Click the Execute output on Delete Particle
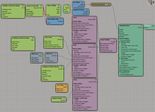 [x=66, y=100]
